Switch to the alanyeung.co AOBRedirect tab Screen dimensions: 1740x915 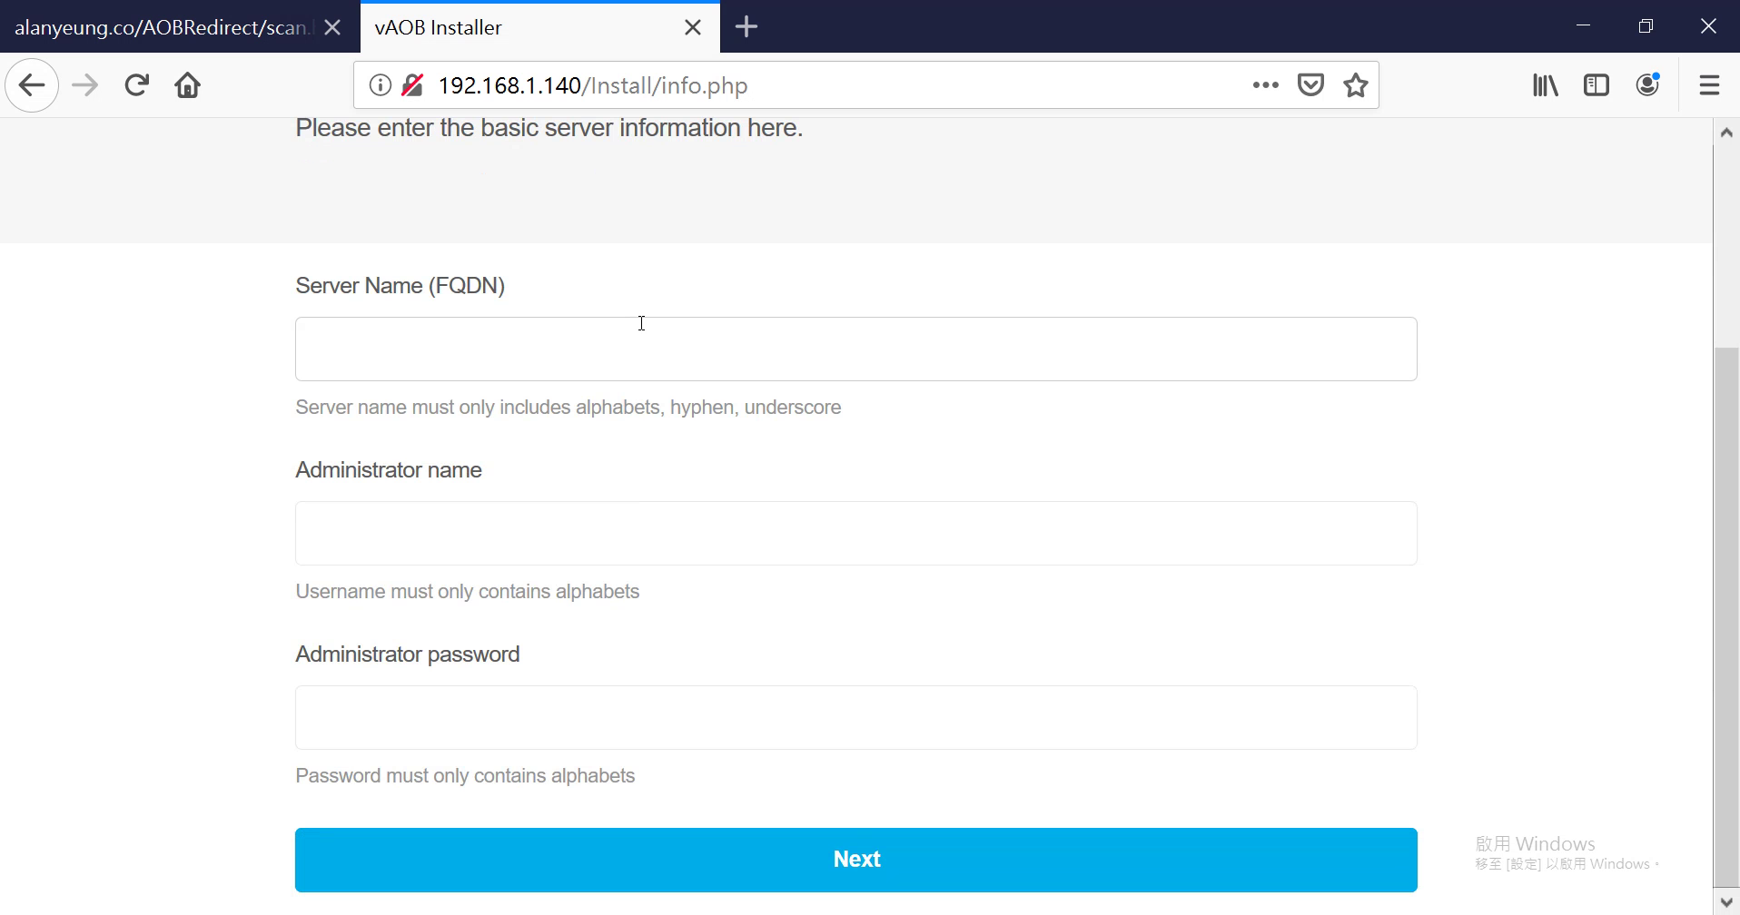[x=160, y=27]
